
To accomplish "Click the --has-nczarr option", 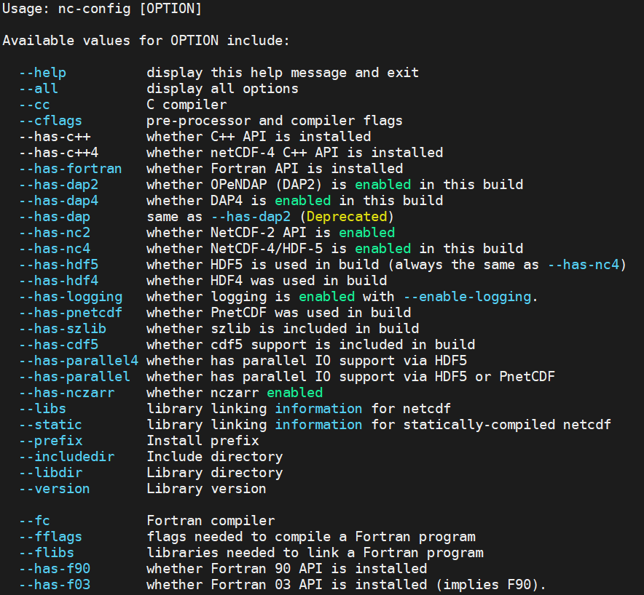I will 67,393.
